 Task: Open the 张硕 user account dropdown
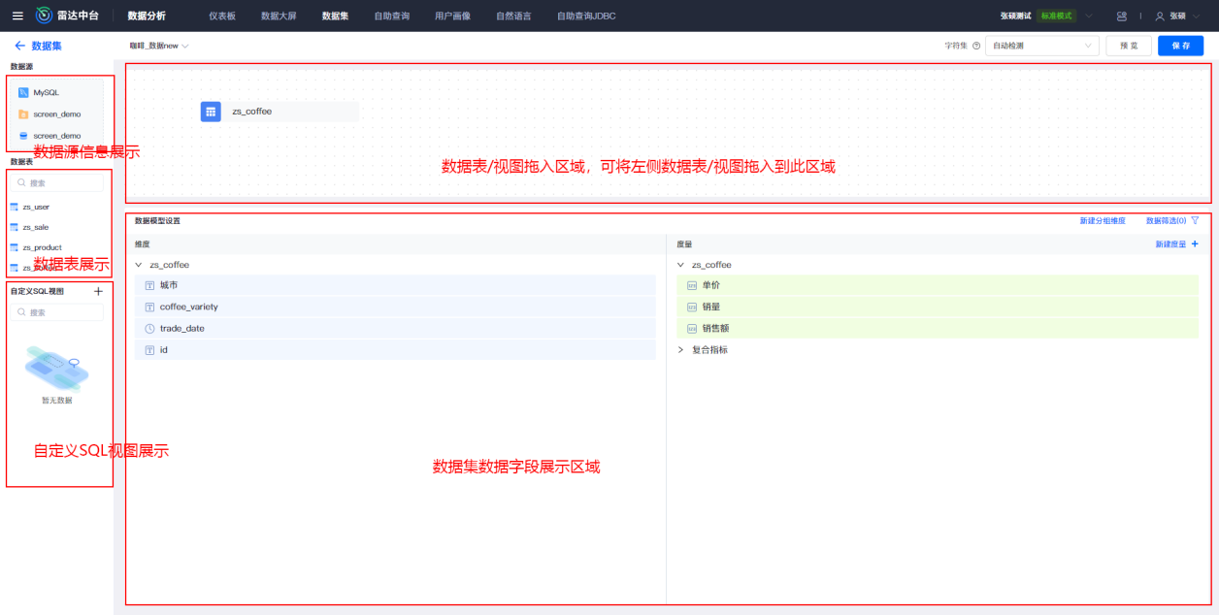pos(1177,16)
